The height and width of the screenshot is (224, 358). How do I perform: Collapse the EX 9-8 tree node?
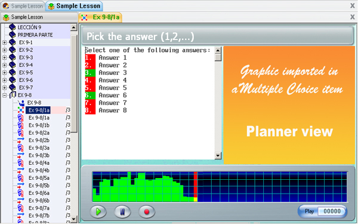tap(4, 96)
